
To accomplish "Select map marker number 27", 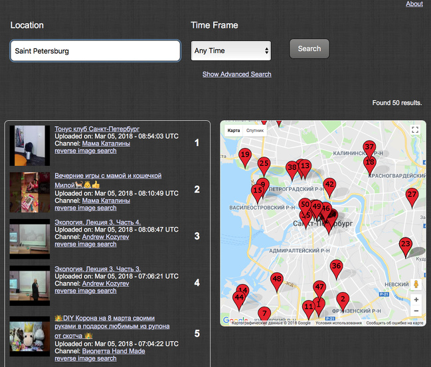I will coord(412,195).
